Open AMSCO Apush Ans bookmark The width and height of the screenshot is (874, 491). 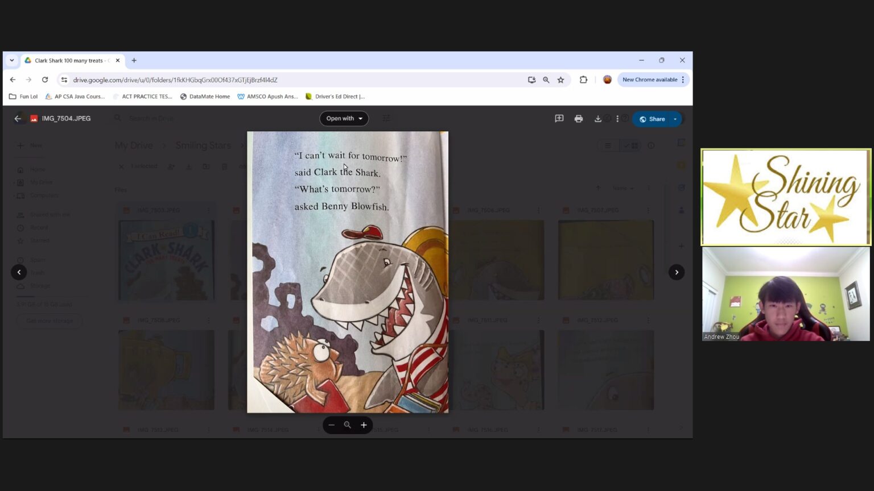(x=267, y=97)
